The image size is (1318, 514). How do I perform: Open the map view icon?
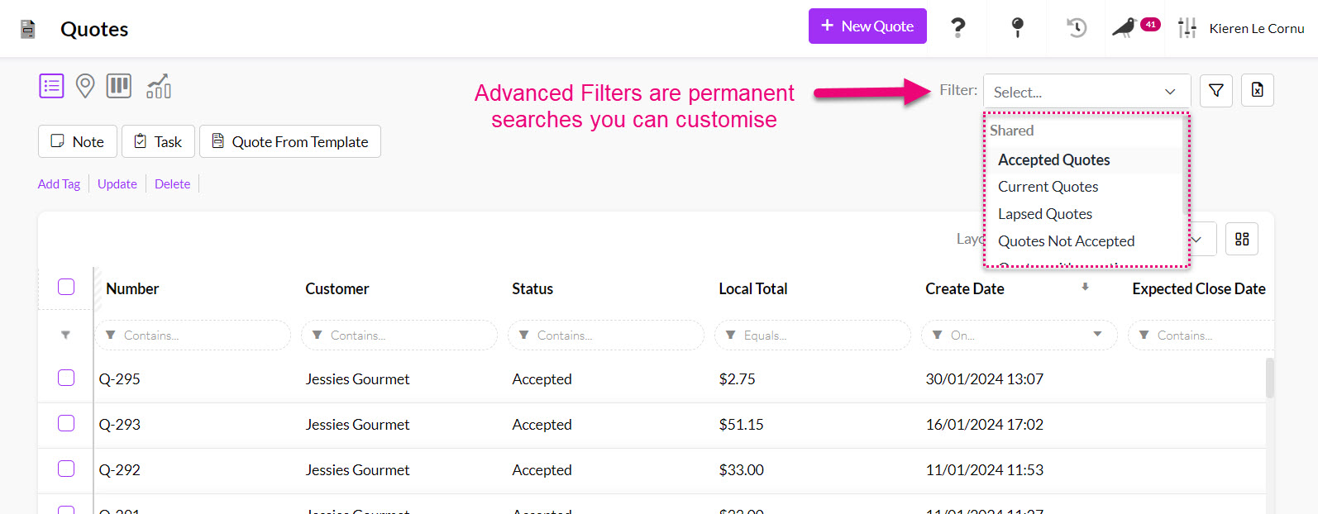pyautogui.click(x=85, y=86)
